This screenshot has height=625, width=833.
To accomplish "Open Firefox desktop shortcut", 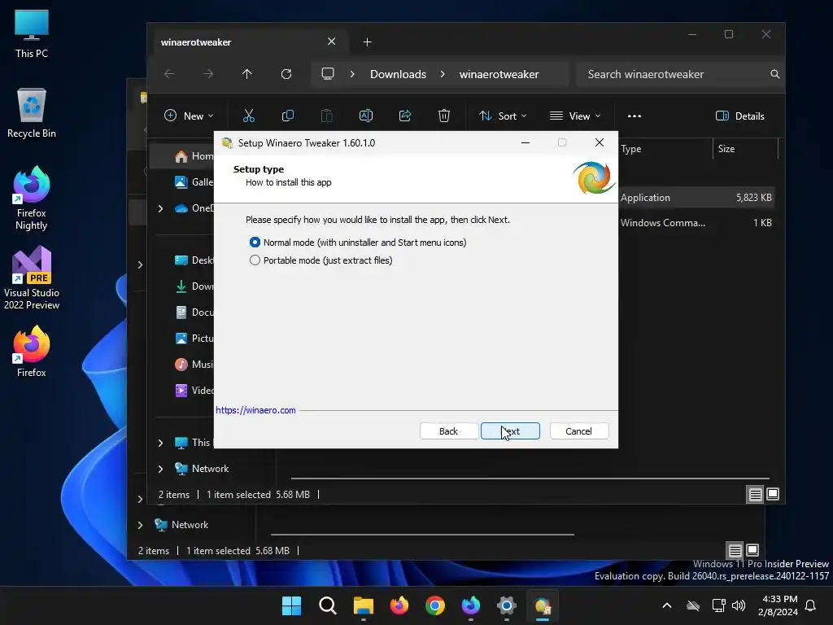I will click(32, 352).
